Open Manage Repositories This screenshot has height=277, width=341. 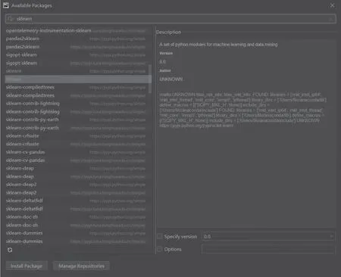(x=81, y=266)
